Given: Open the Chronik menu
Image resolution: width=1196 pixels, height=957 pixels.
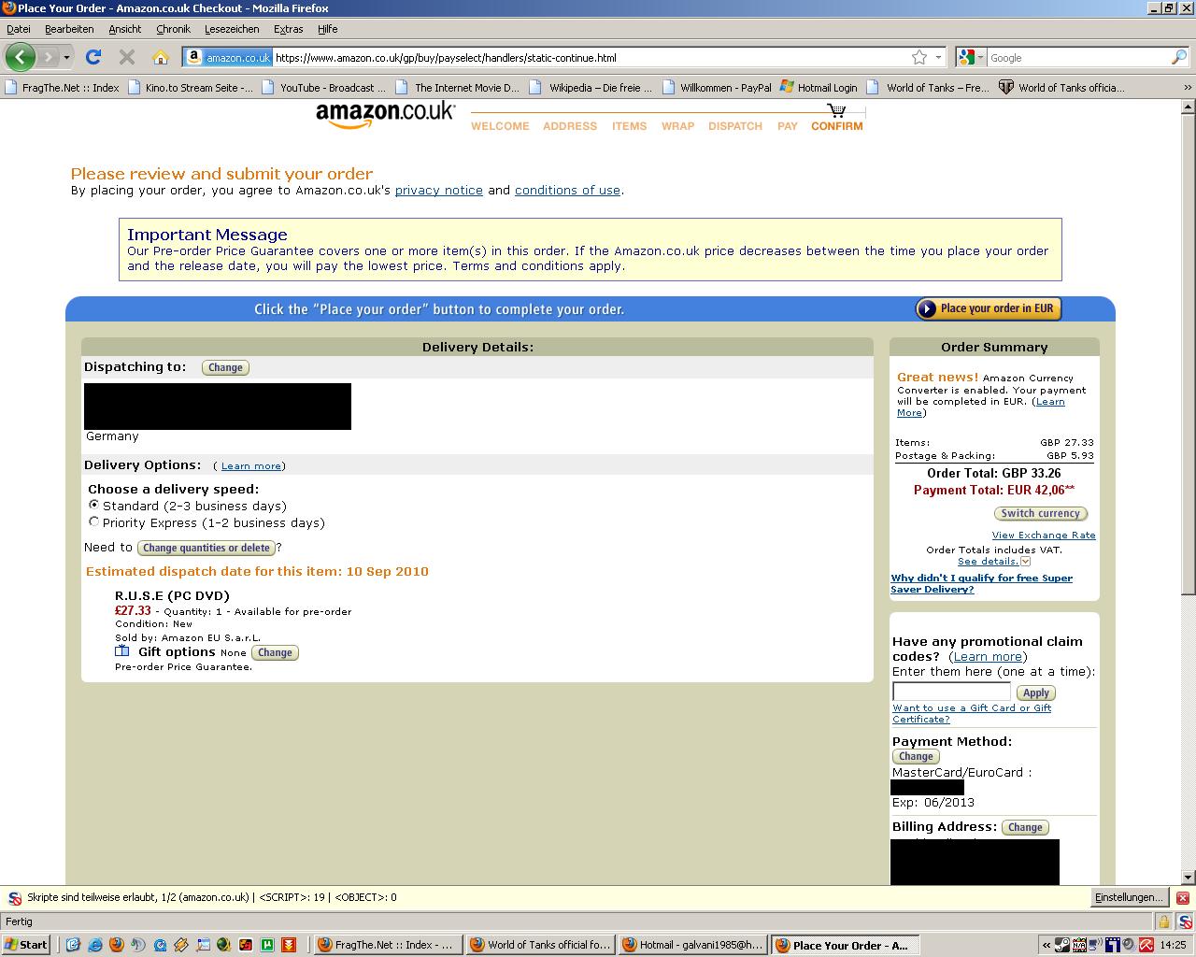Looking at the screenshot, I should point(173,29).
